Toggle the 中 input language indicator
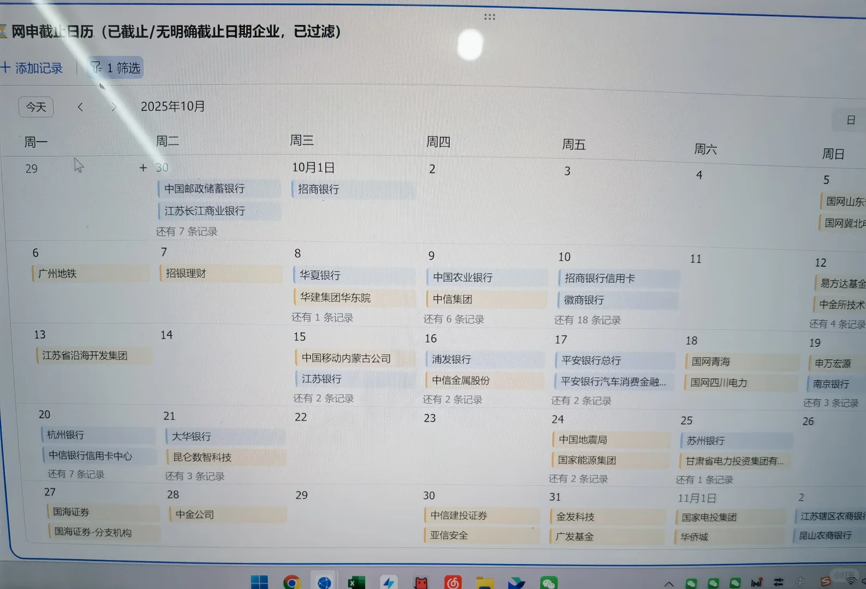866x589 pixels. click(800, 582)
